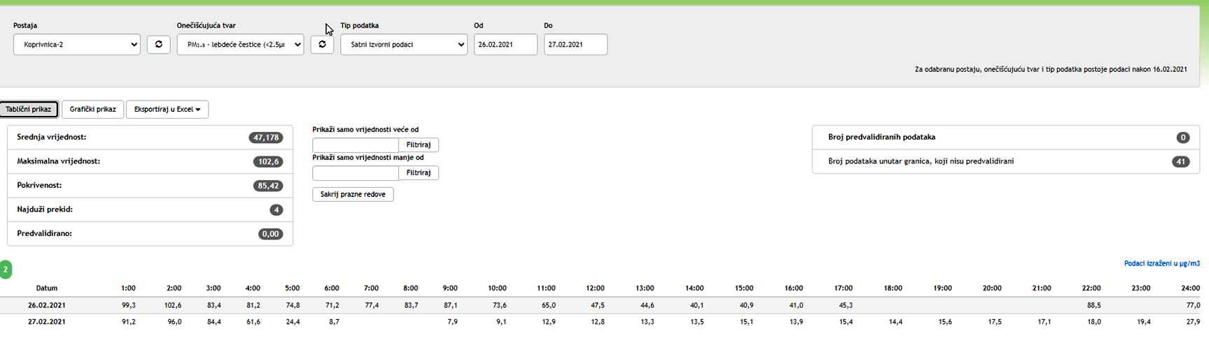This screenshot has height=340, width=1209.
Task: Click Filtriraj for values less than
Action: click(x=419, y=173)
